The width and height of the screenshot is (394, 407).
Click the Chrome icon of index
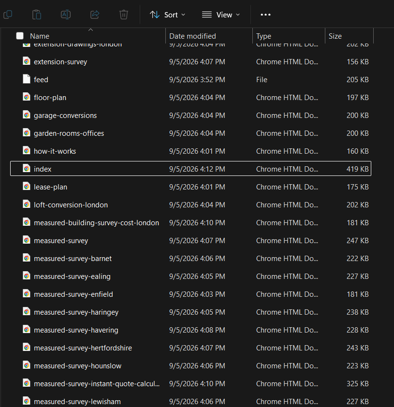(x=26, y=169)
